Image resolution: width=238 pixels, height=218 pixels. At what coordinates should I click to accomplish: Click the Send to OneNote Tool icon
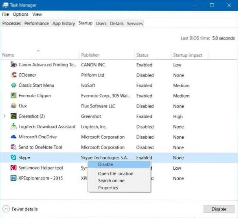click(x=14, y=147)
